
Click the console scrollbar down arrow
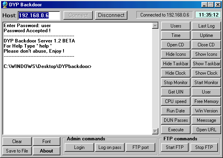pyautogui.click(x=155, y=131)
